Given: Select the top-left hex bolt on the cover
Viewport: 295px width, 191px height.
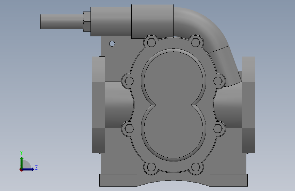Looking at the screenshot, I should coord(151,42).
